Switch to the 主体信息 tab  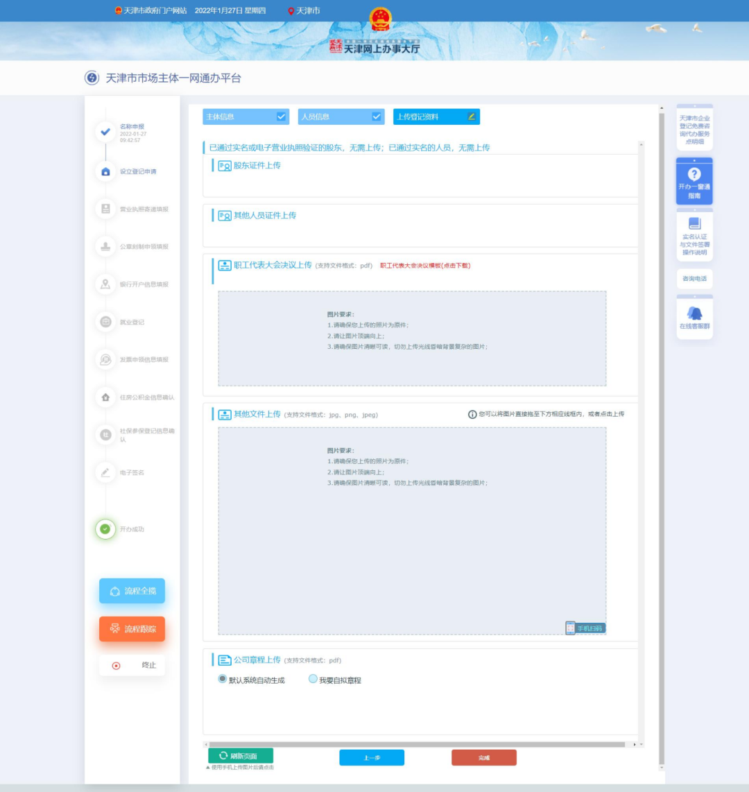(246, 117)
